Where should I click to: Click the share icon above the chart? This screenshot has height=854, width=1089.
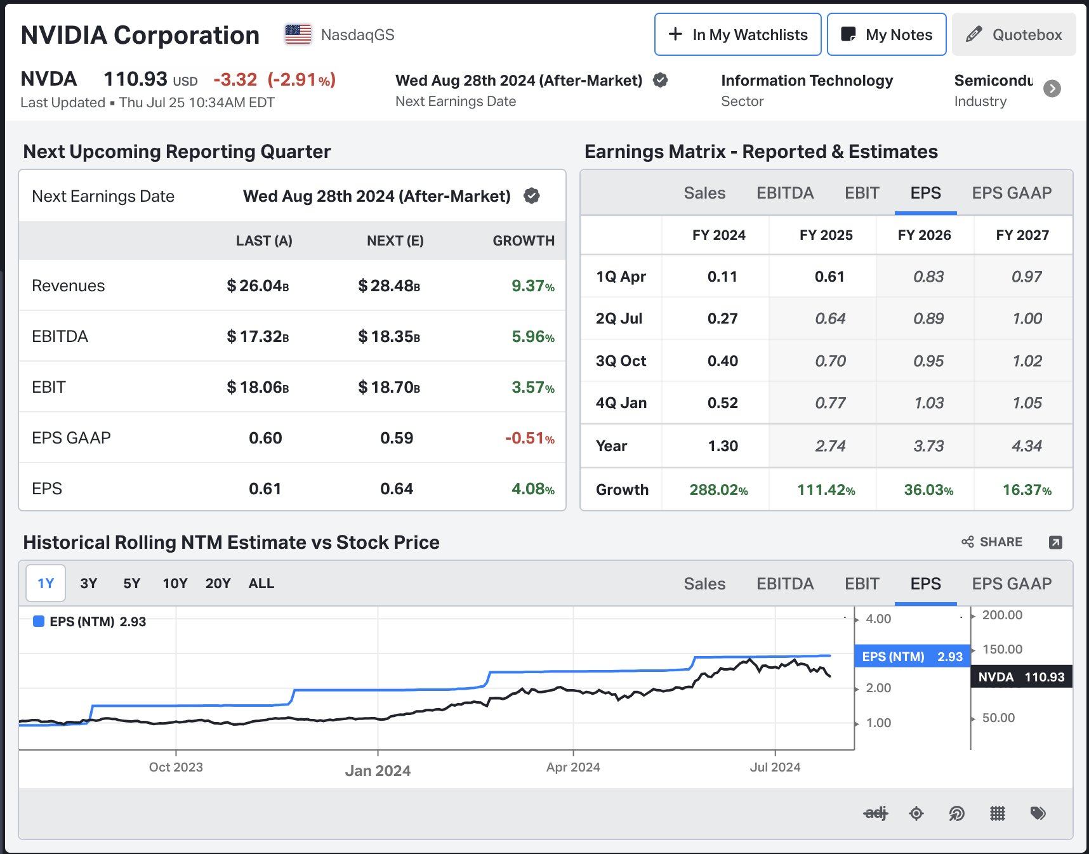point(968,542)
